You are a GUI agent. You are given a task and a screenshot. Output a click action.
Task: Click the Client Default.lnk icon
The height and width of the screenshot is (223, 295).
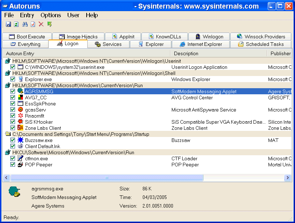tap(20, 146)
